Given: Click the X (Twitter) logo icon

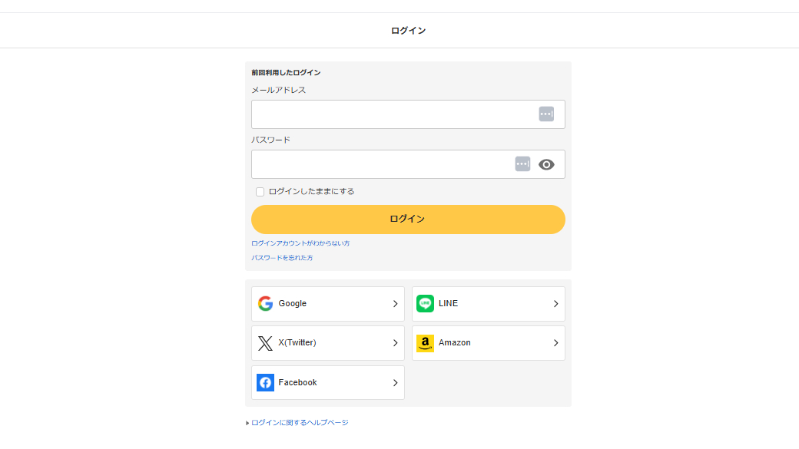Looking at the screenshot, I should tap(265, 343).
